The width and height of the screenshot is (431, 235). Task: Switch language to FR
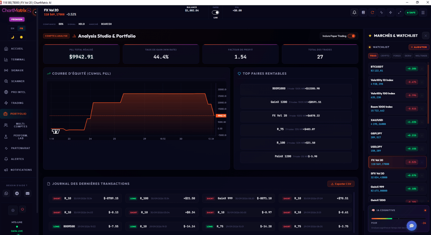(22, 29)
